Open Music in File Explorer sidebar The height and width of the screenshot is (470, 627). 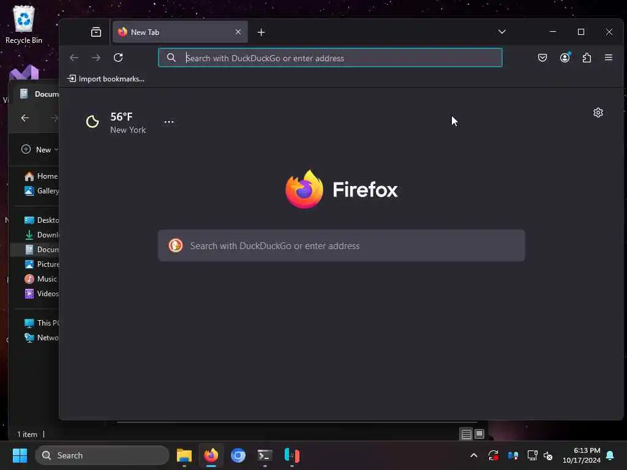(40, 279)
